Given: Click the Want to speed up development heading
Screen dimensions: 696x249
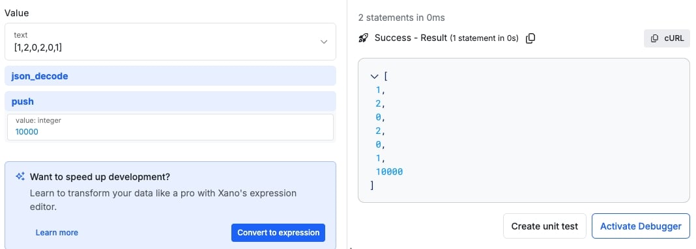Looking at the screenshot, I should click(x=100, y=177).
